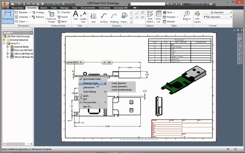Choose the Ordinate dimension tool

click(21, 17)
